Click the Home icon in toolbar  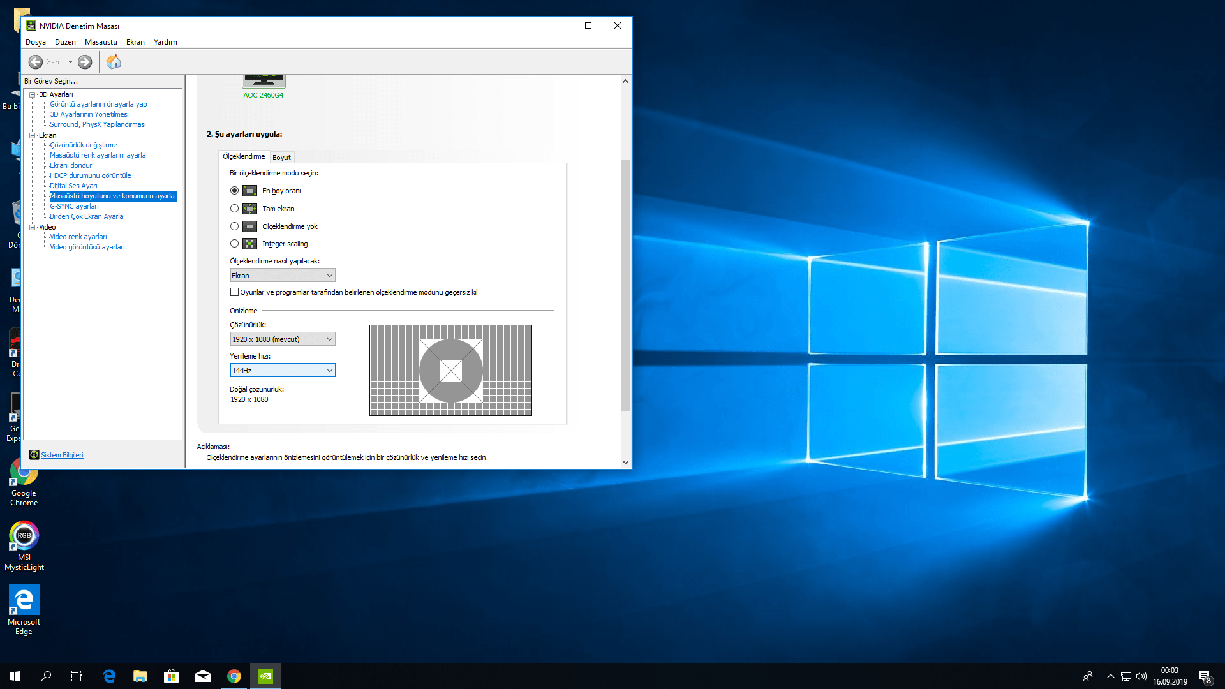pos(113,62)
